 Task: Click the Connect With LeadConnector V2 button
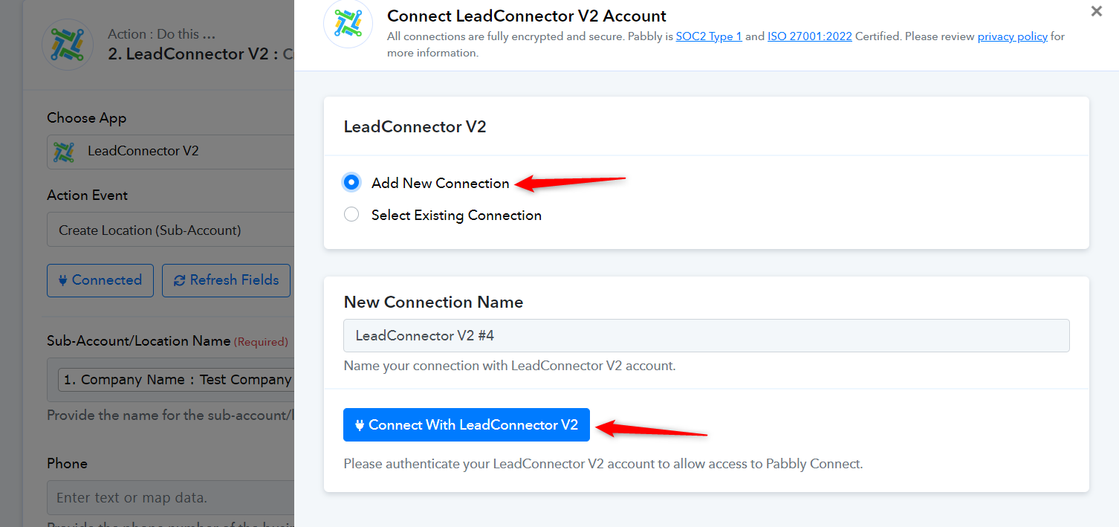point(466,425)
